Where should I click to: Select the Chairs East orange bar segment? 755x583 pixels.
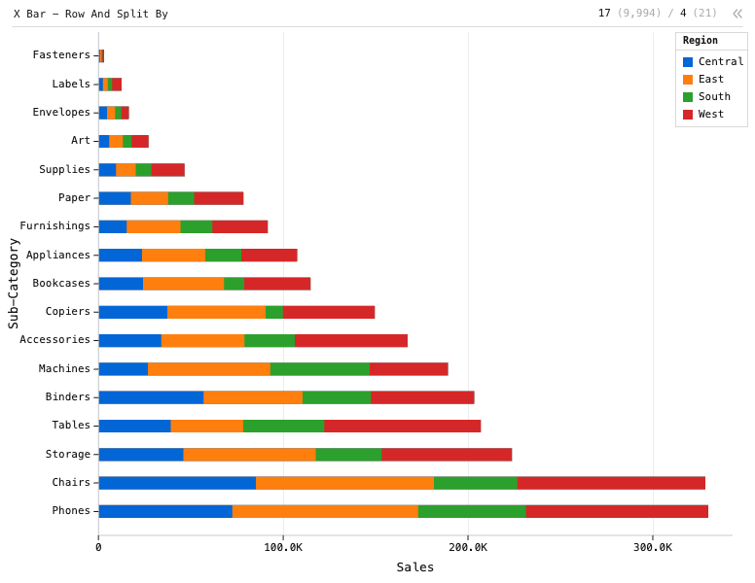344,483
